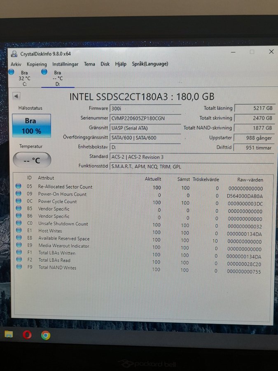Click the blue status dot above C:
This screenshot has height=371, width=278.
[11, 72]
